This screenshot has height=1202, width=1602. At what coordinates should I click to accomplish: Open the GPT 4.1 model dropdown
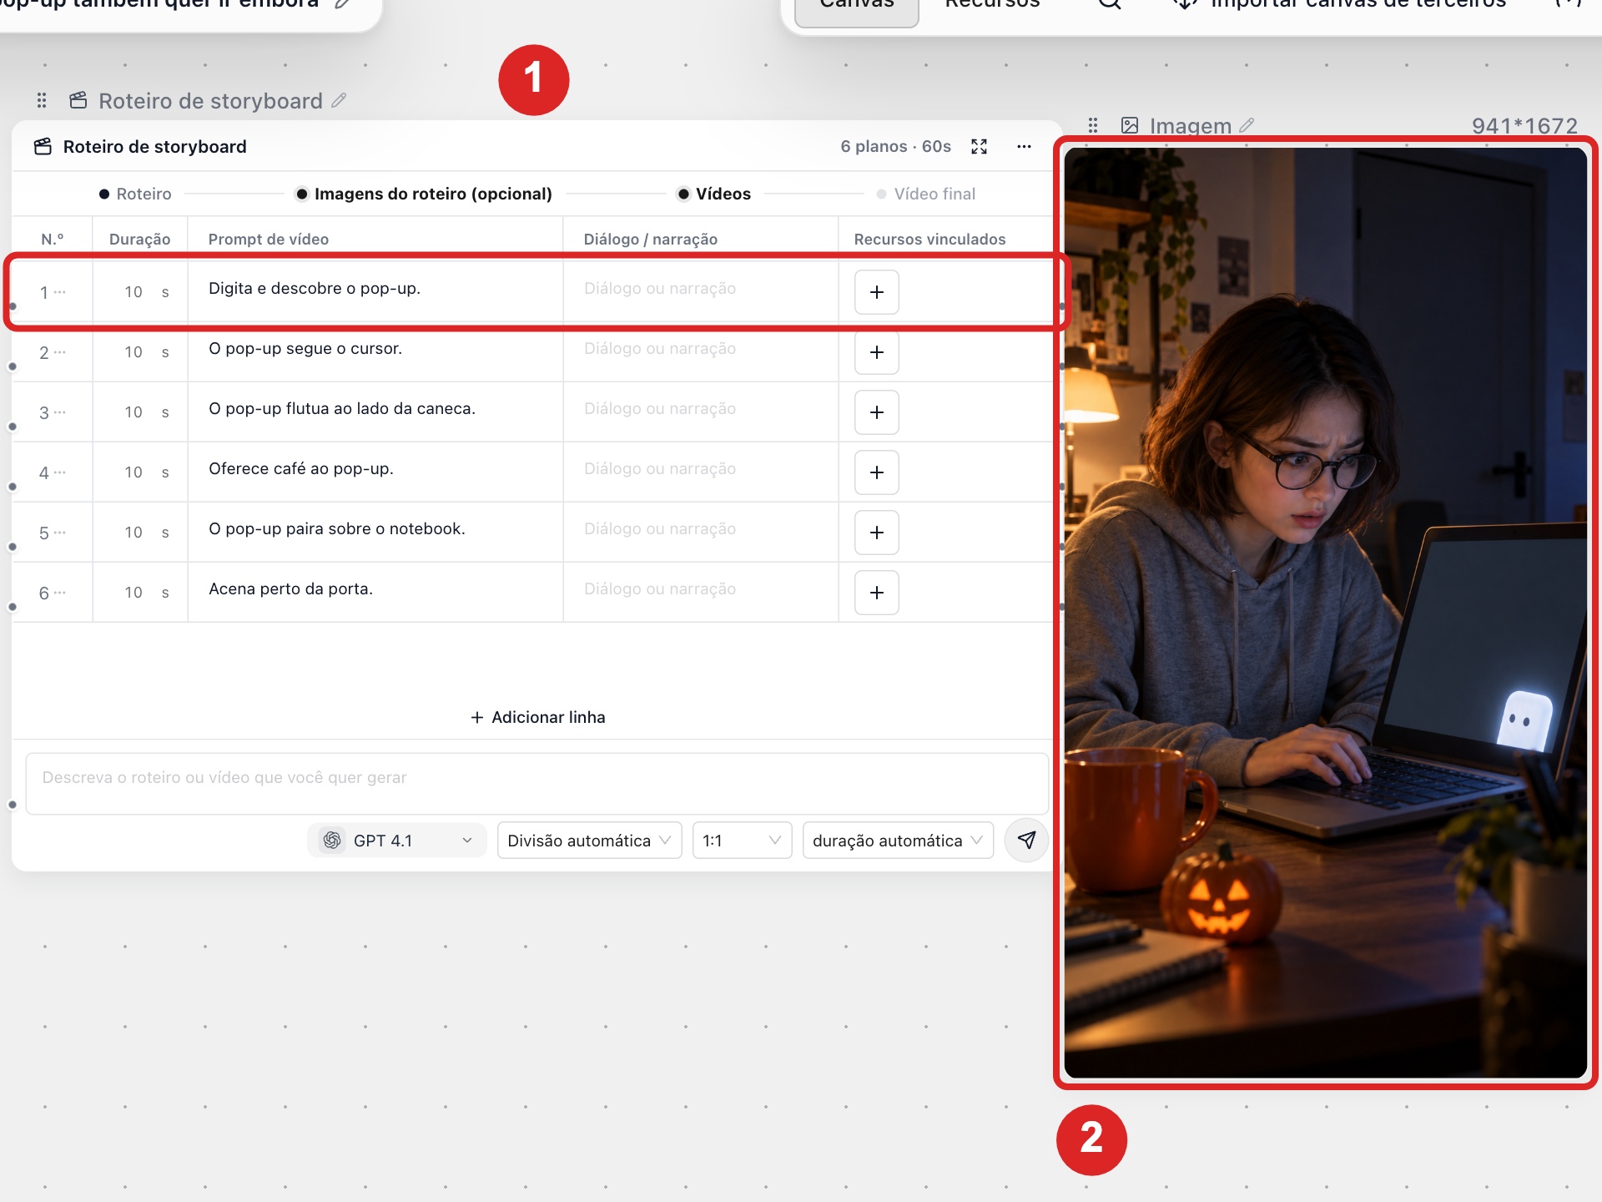point(397,841)
